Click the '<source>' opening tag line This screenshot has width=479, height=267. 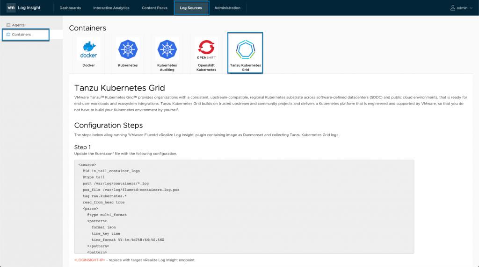pos(87,165)
